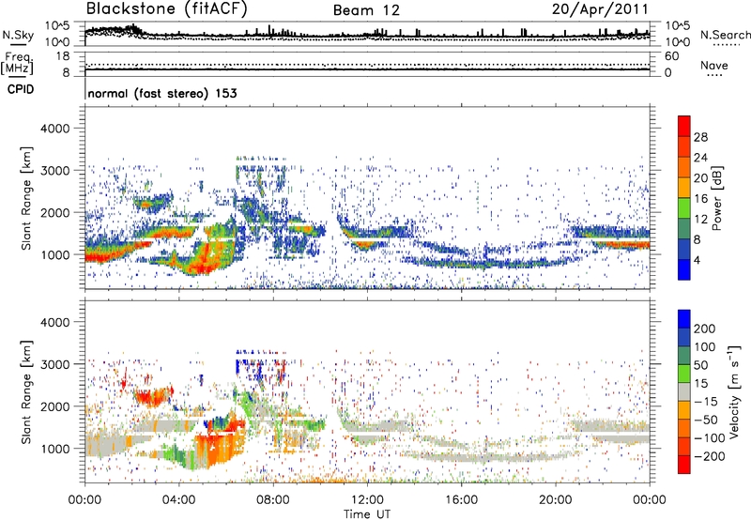Click the 'N.Sky' legend label

tap(18, 35)
